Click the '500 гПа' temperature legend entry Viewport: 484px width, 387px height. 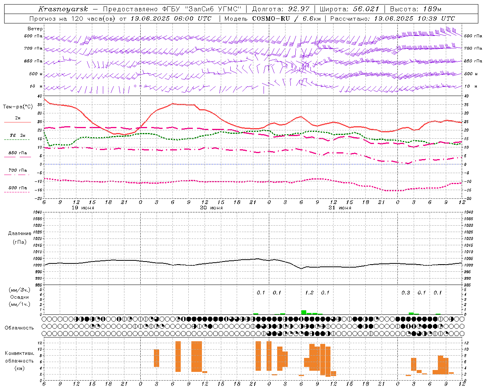(x=18, y=188)
